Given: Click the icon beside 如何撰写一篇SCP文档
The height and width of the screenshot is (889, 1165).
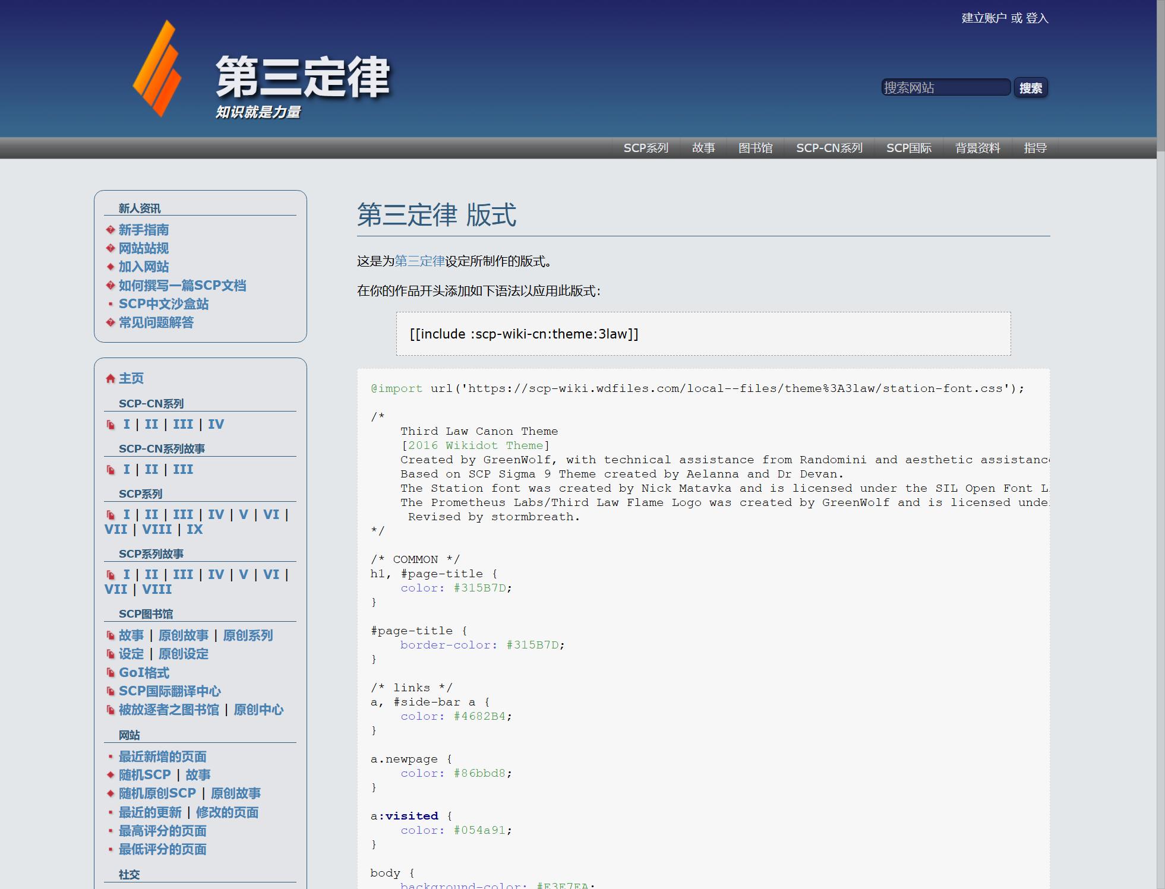Looking at the screenshot, I should click(x=110, y=286).
